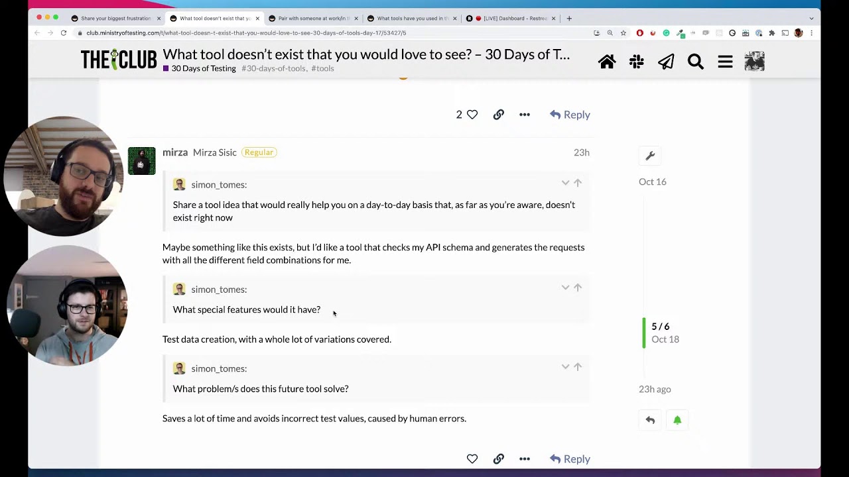Reply to mirza's post
849x477 pixels.
click(x=570, y=458)
